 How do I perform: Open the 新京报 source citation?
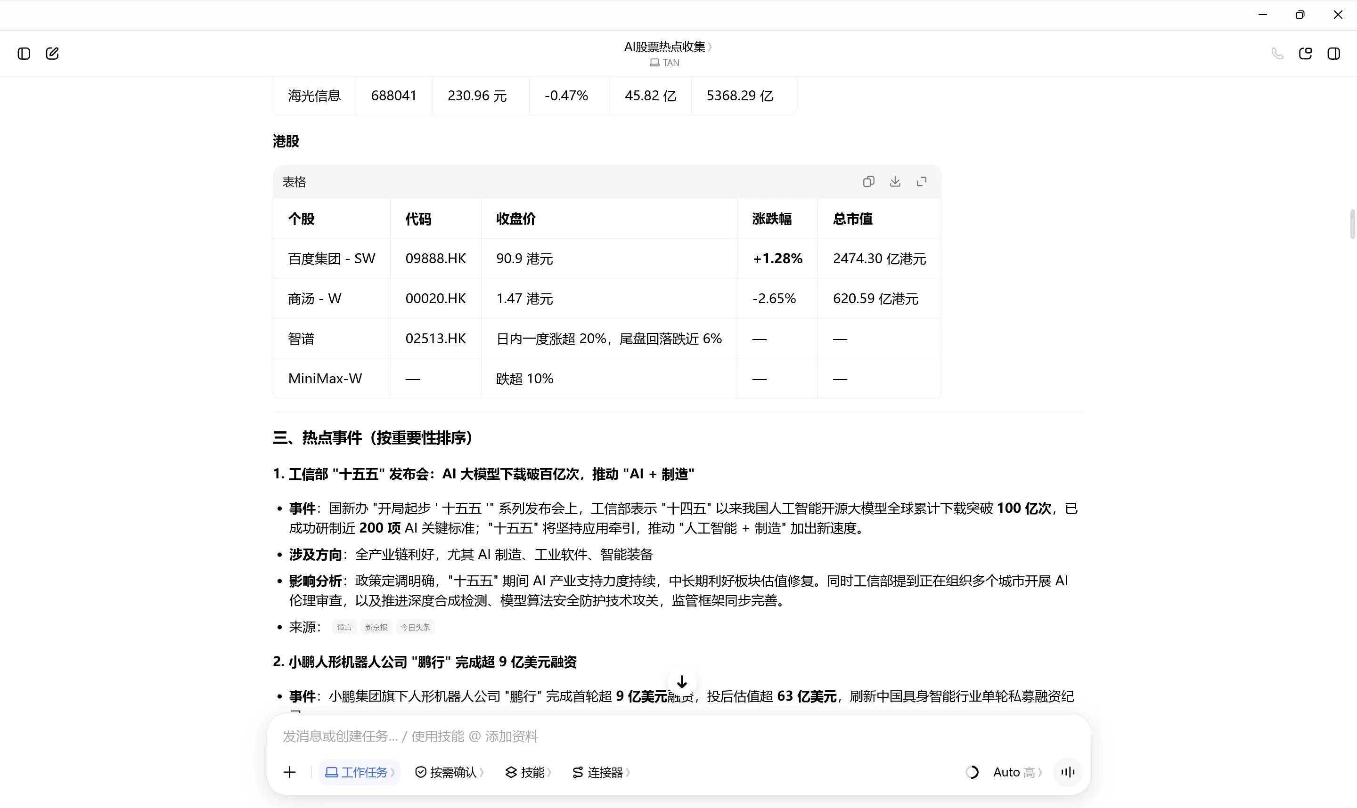tap(376, 627)
